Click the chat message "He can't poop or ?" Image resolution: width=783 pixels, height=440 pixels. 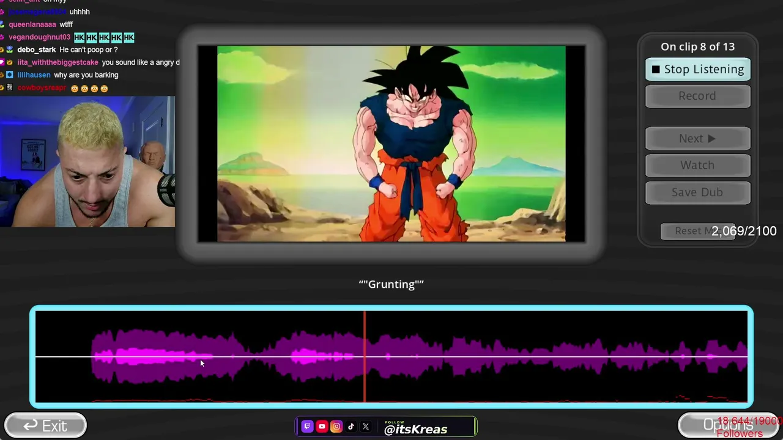89,50
